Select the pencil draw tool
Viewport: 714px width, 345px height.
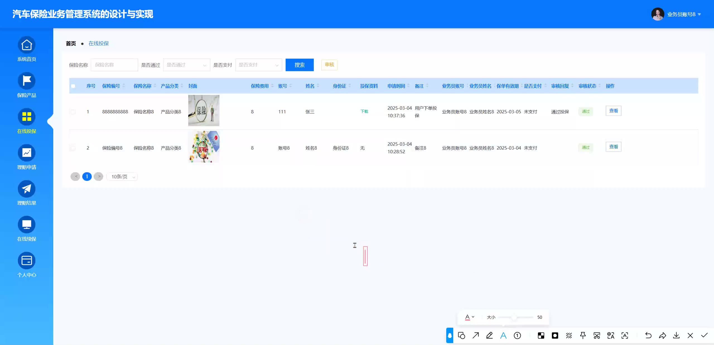coord(489,335)
